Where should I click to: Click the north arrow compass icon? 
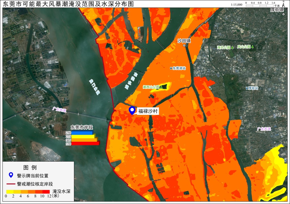tap(283, 4)
